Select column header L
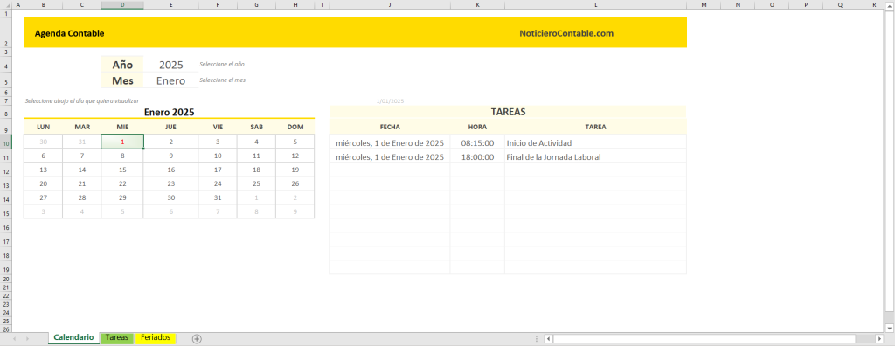895x346 pixels. pos(595,4)
